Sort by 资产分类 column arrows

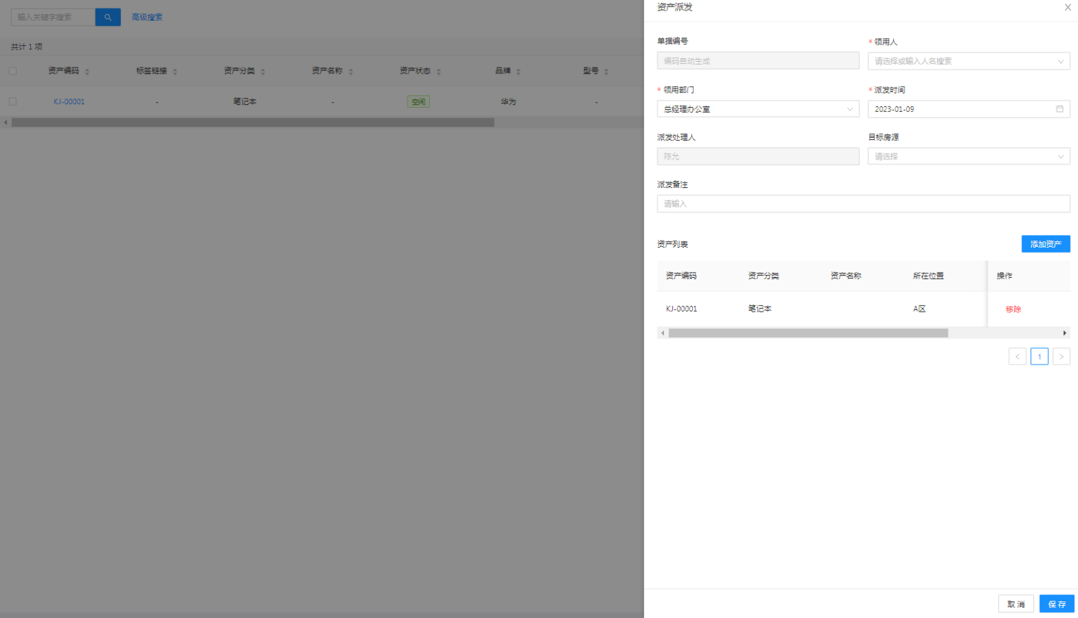(x=263, y=72)
